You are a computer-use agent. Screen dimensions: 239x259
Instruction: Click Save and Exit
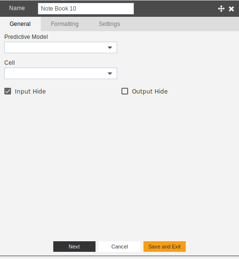pyautogui.click(x=165, y=247)
